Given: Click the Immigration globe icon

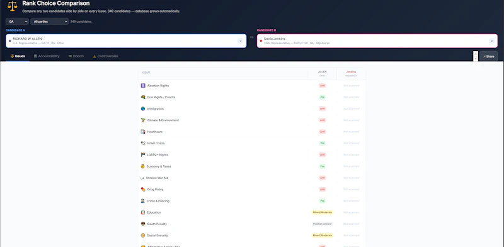Looking at the screenshot, I should [x=143, y=109].
